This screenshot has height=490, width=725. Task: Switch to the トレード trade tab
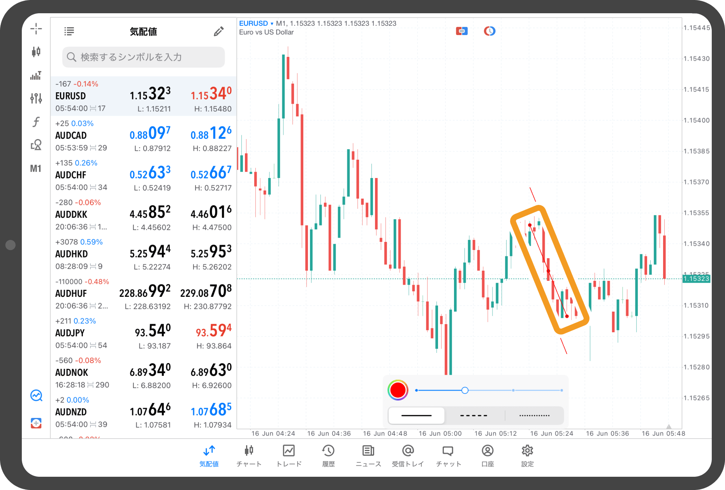click(x=289, y=456)
